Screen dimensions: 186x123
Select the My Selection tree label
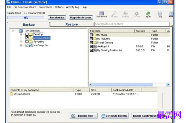pos(33,31)
